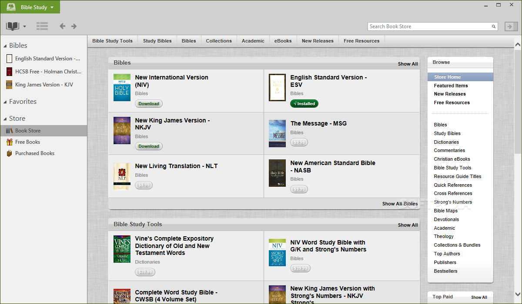Select the English Standard Version sidebar book icon
This screenshot has height=304, width=522.
[9, 59]
